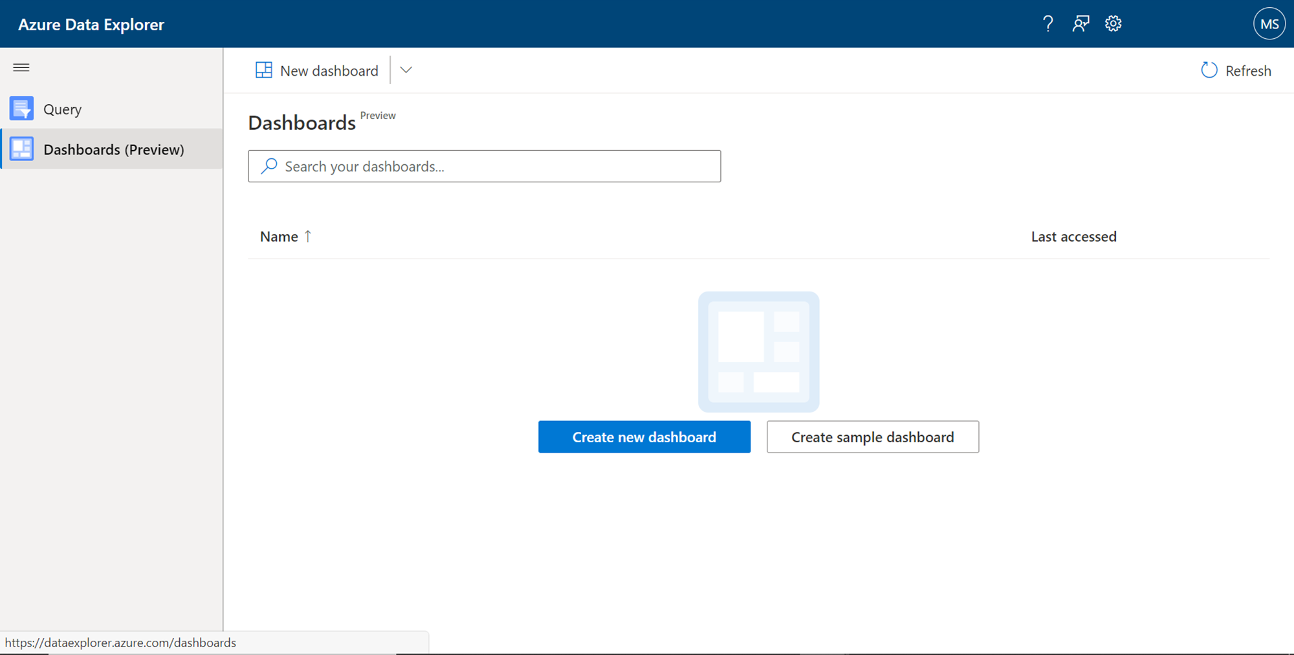Click the Create sample dashboard button
Image resolution: width=1294 pixels, height=655 pixels.
click(873, 437)
